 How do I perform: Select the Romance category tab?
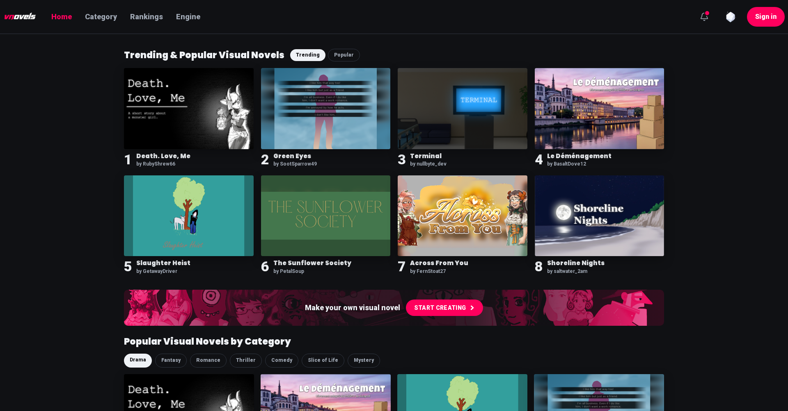click(x=208, y=360)
